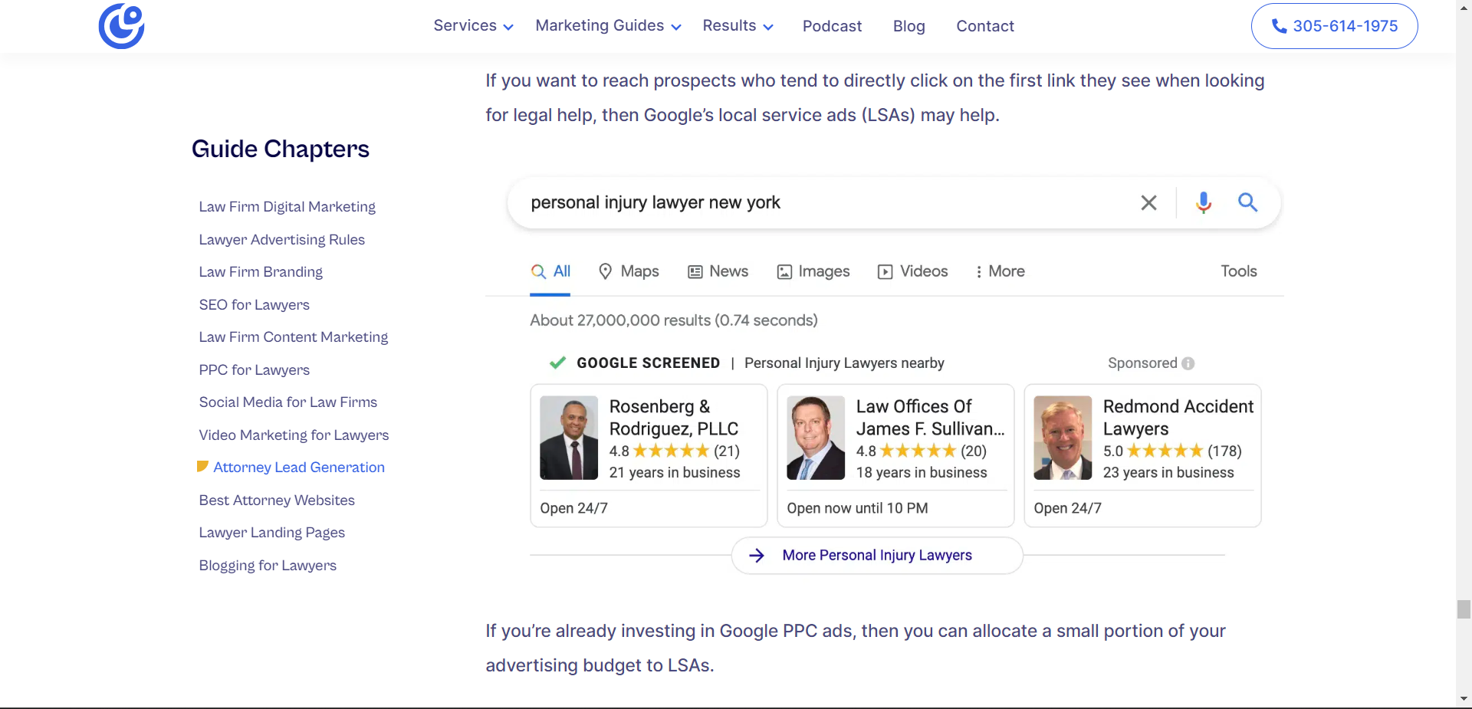This screenshot has width=1472, height=709.
Task: Click the All tab magnifier icon
Action: (x=539, y=271)
